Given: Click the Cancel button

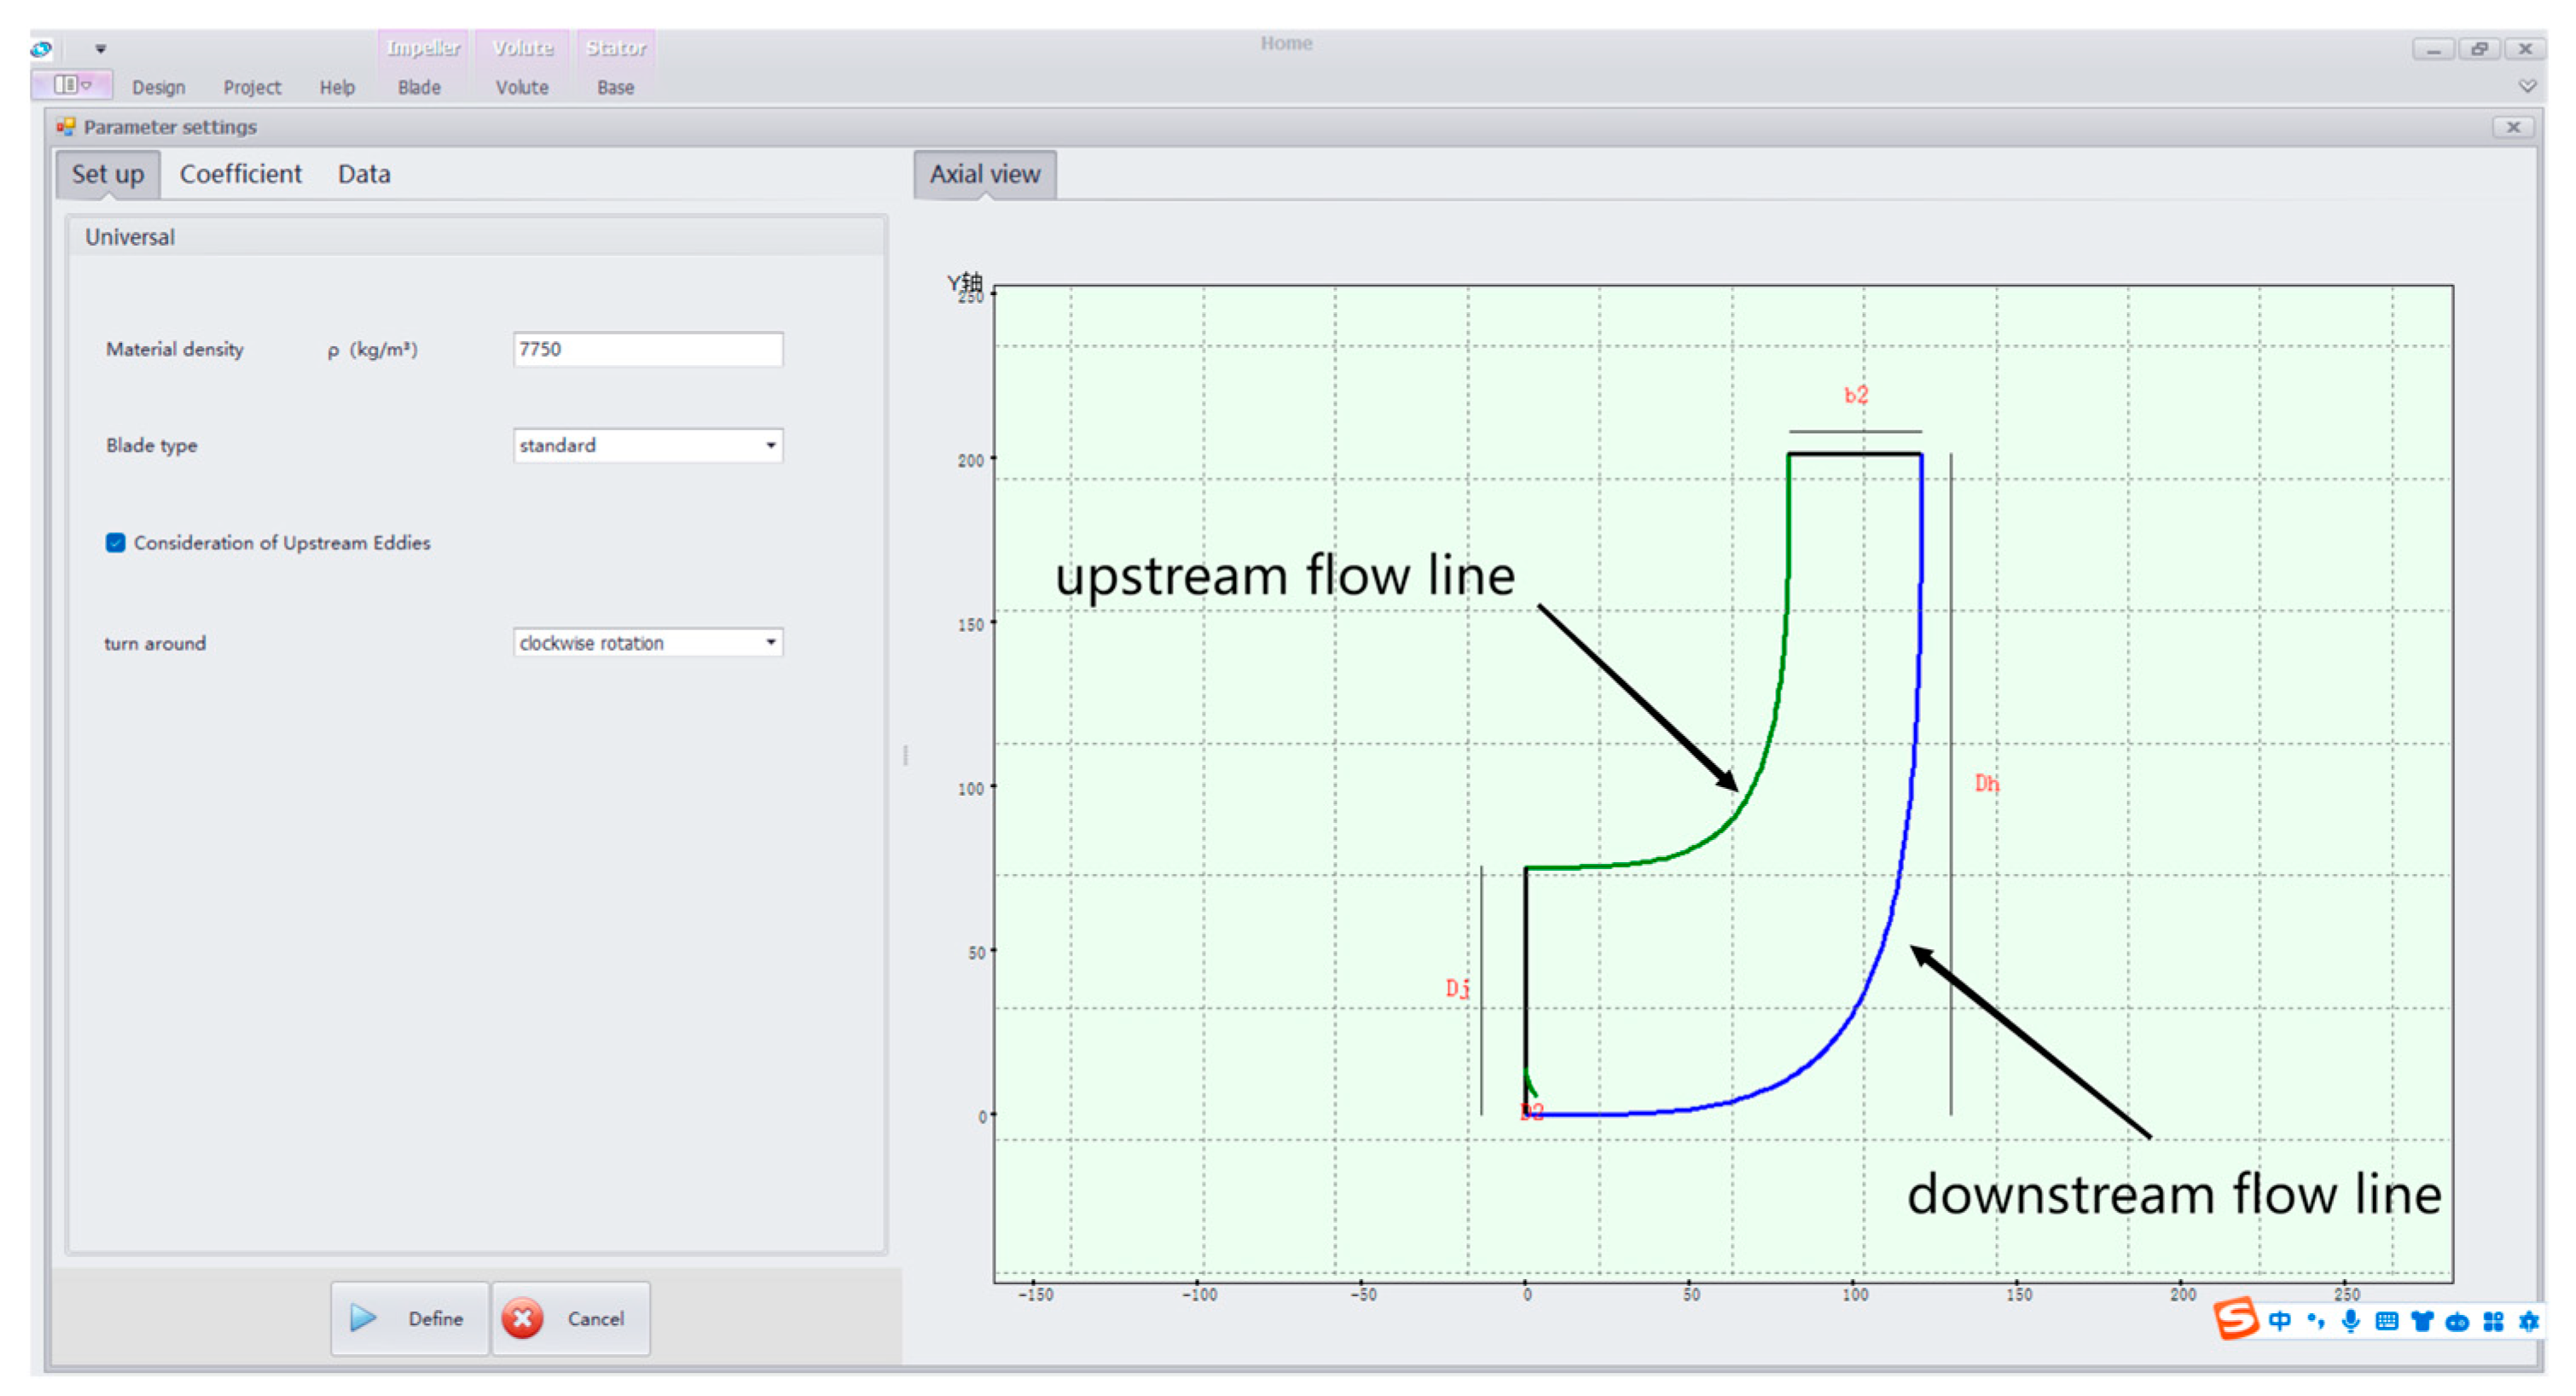Looking at the screenshot, I should (x=571, y=1318).
